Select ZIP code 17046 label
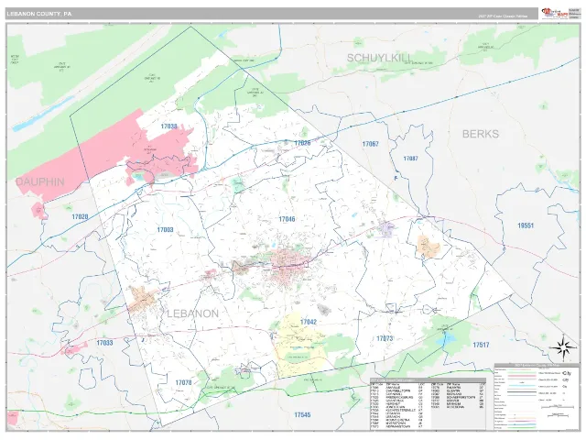The height and width of the screenshot is (440, 586). (287, 219)
